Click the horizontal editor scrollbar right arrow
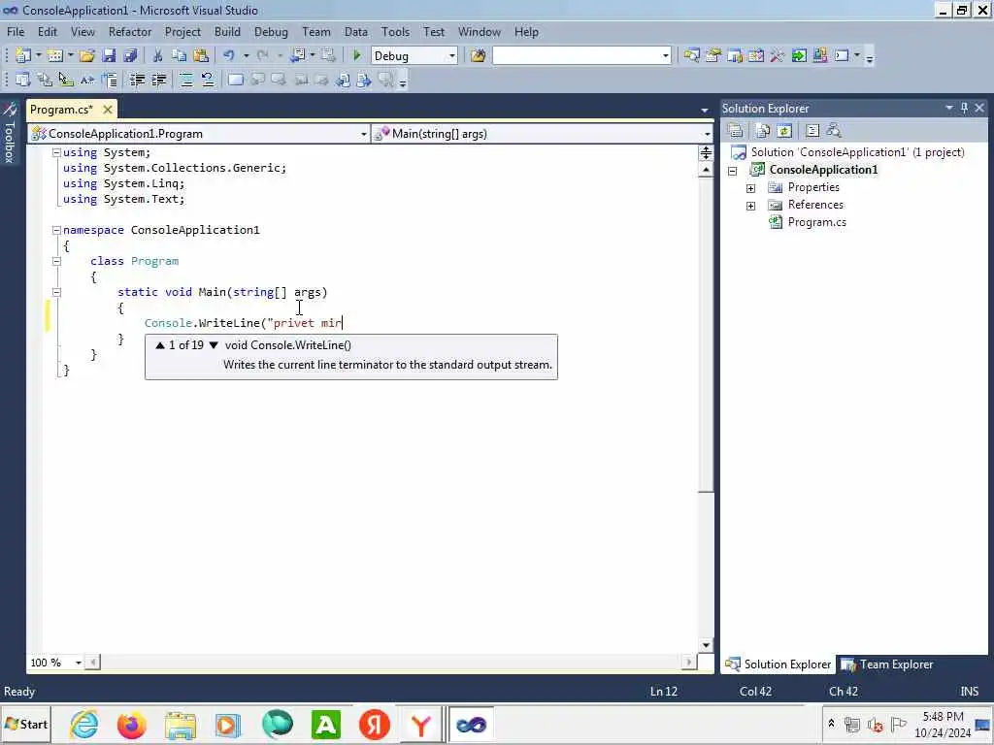Image resolution: width=994 pixels, height=745 pixels. [x=689, y=663]
